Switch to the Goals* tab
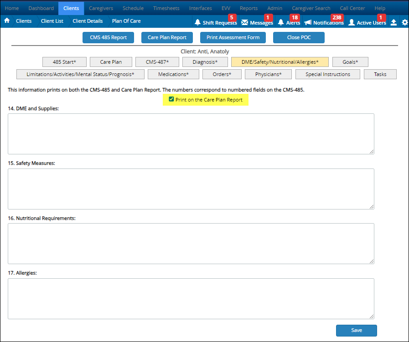The width and height of the screenshot is (409, 342). 350,62
